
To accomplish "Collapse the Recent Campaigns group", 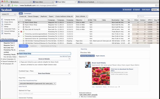I will 1,41.
